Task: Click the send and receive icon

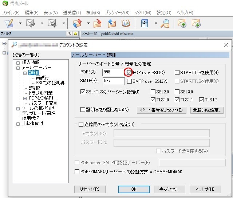Action: (x=77, y=23)
